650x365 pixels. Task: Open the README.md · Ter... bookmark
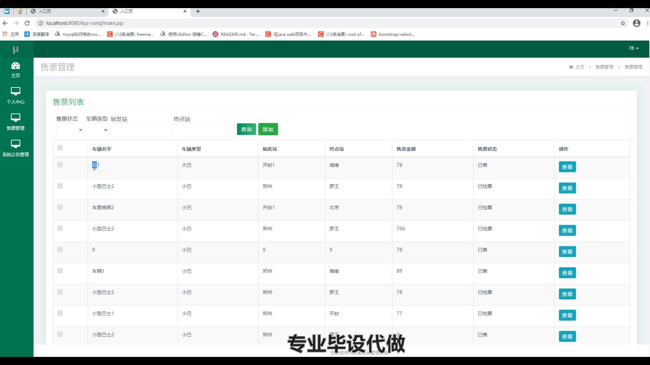pyautogui.click(x=236, y=34)
